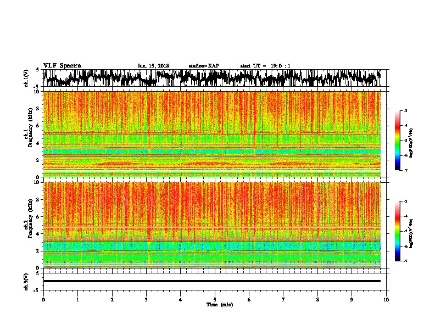
Task: Click the time axis tick label "7"
Action: click(x=283, y=300)
